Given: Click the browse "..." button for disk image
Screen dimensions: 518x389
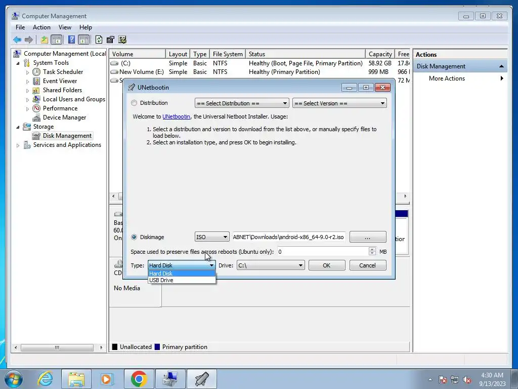Looking at the screenshot, I should click(368, 237).
